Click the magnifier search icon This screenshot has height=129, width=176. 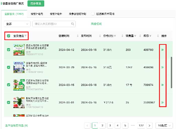click(72, 24)
